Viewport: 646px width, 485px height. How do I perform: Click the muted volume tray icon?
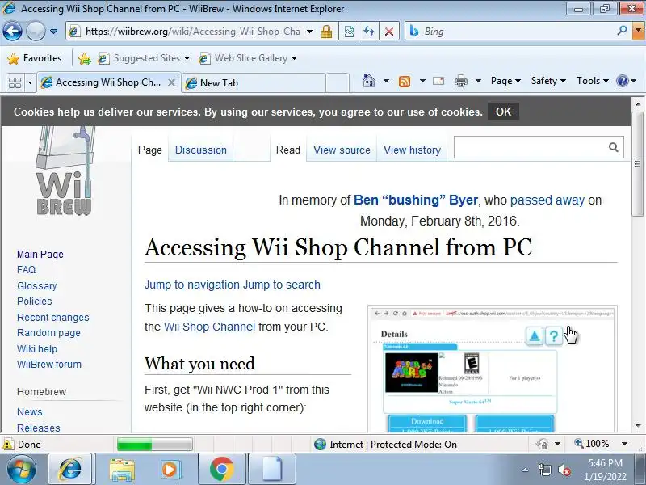click(564, 470)
